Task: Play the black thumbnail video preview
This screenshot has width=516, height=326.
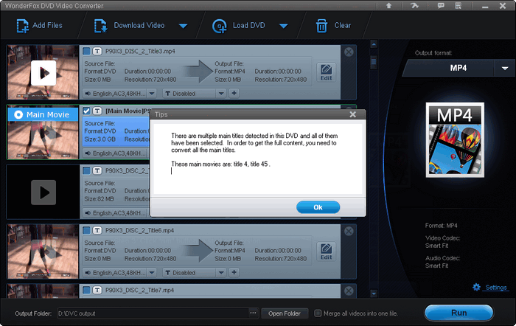Action: pyautogui.click(x=43, y=193)
